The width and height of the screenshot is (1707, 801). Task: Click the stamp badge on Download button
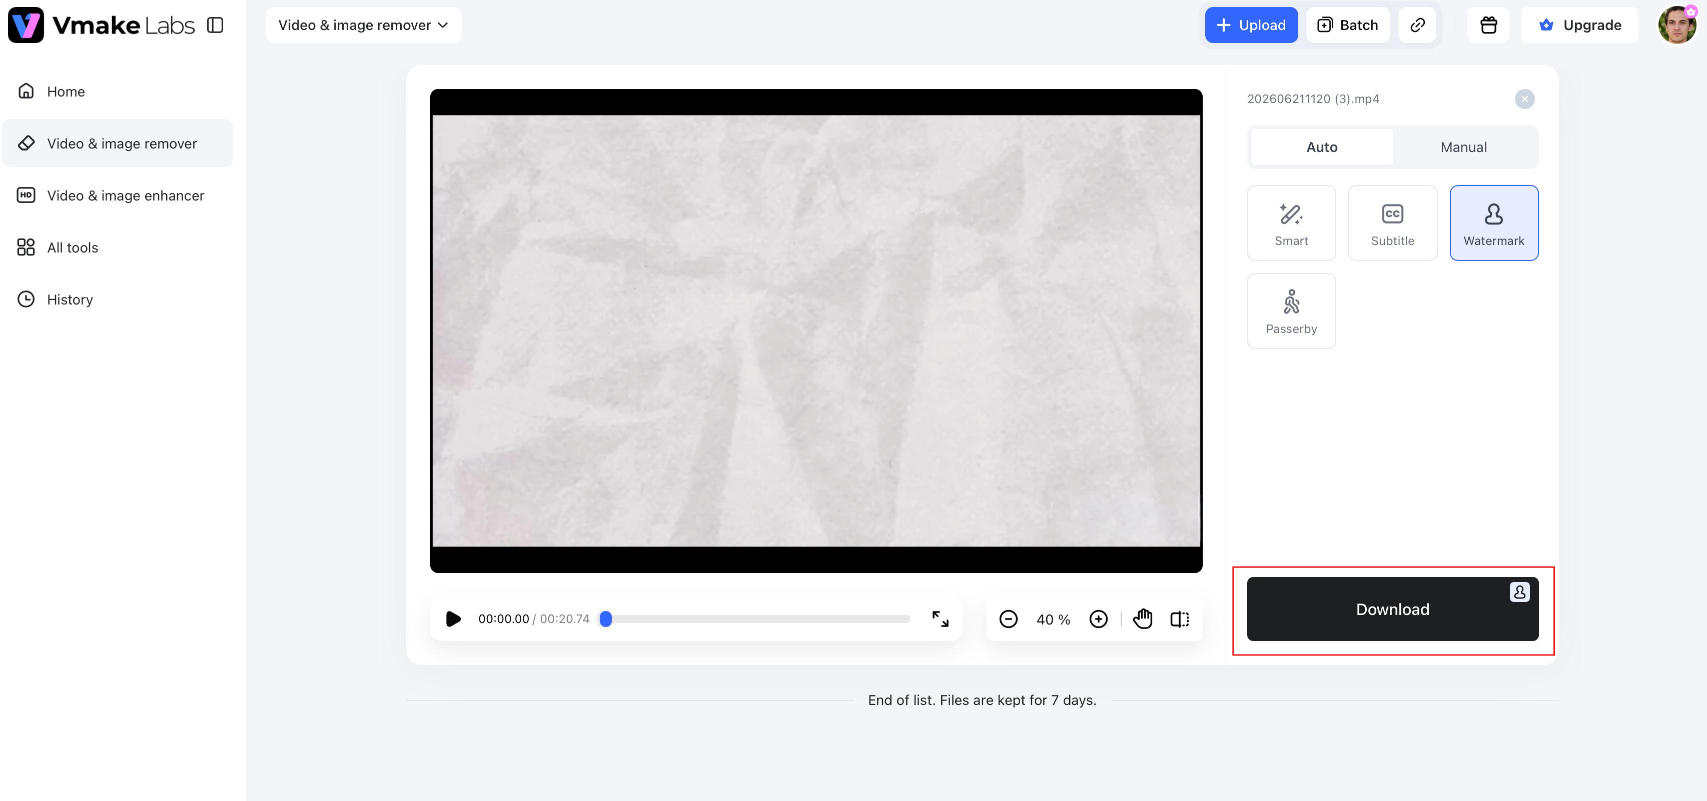coord(1519,591)
